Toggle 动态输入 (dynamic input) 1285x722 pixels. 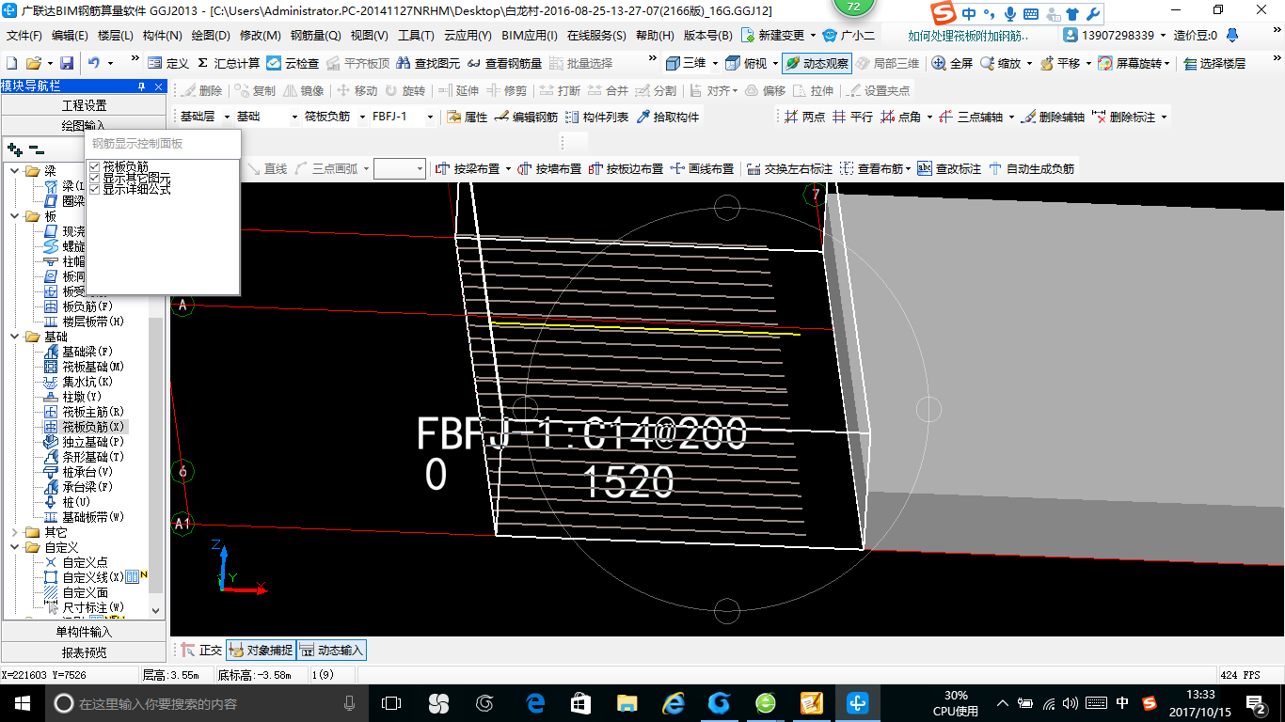pos(331,650)
